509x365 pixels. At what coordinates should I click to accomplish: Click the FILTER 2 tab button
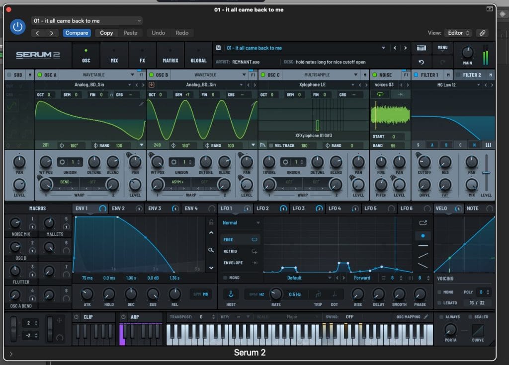click(472, 75)
